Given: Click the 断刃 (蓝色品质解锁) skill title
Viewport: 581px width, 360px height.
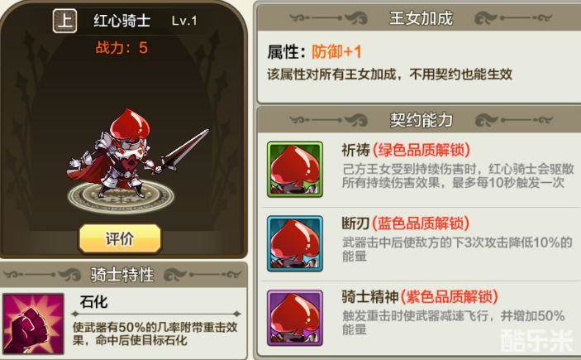Looking at the screenshot, I should 405,223.
